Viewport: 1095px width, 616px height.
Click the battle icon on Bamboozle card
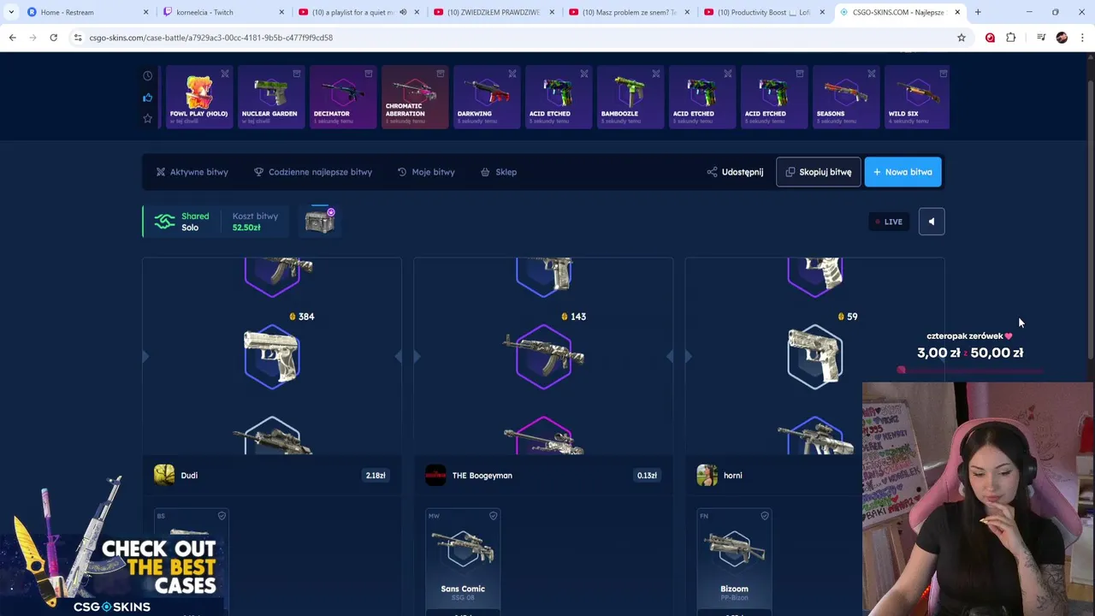tap(656, 74)
